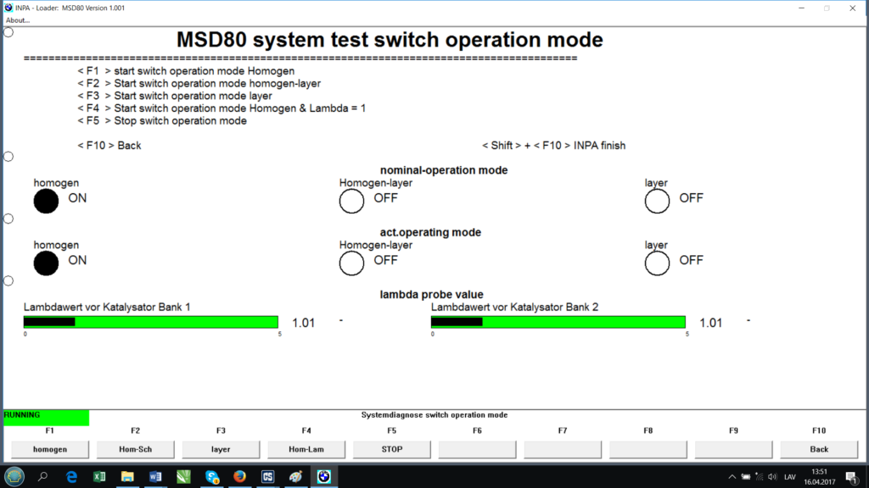869x488 pixels.
Task: Click the green RUNNING status indicator
Action: [46, 418]
